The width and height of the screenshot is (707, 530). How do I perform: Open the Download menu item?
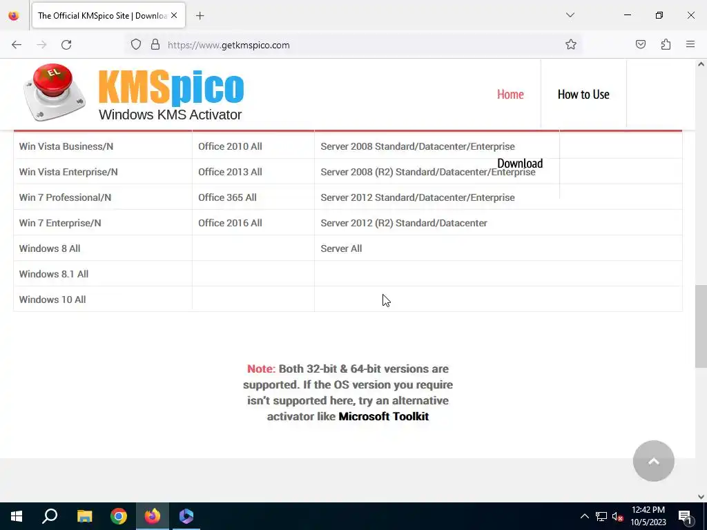[x=520, y=163]
